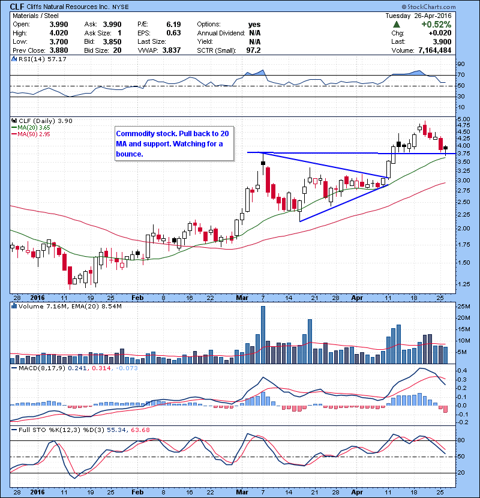Click the Options value yes
Viewport: 480px width, 498px height.
pos(254,25)
